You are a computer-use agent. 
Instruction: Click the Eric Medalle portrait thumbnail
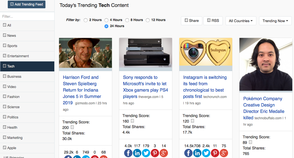pos(266,64)
